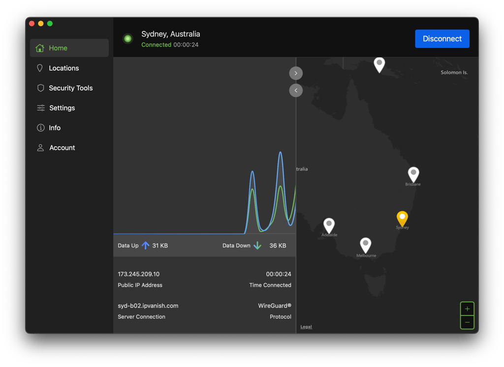Viewport: 504px width, 367px height.
Task: Open the Locations menu item
Action: click(x=69, y=68)
